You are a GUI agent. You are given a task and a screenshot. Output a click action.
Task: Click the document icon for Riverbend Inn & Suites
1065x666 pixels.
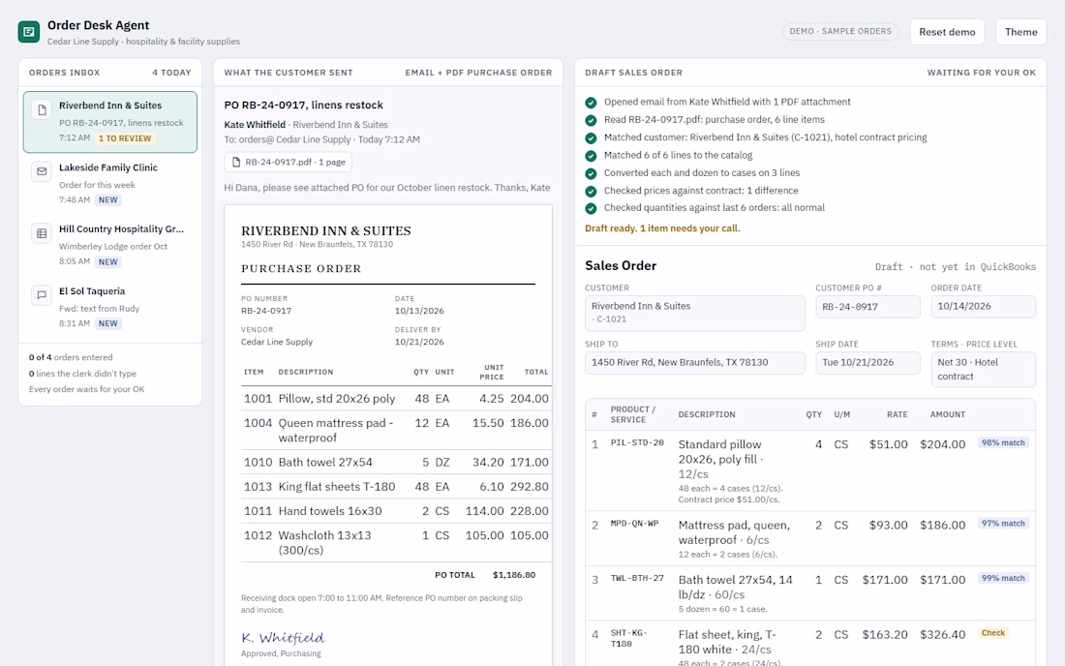point(42,110)
